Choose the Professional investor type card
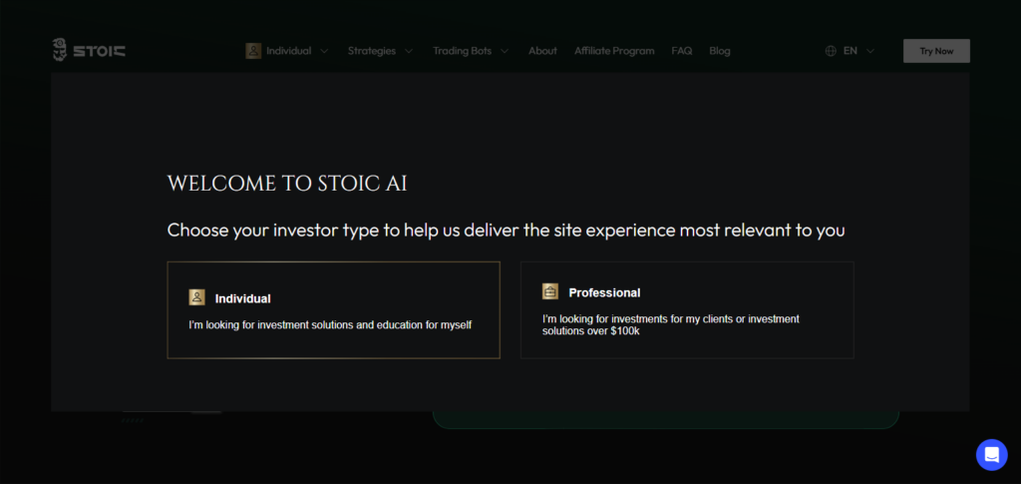 pyautogui.click(x=687, y=310)
